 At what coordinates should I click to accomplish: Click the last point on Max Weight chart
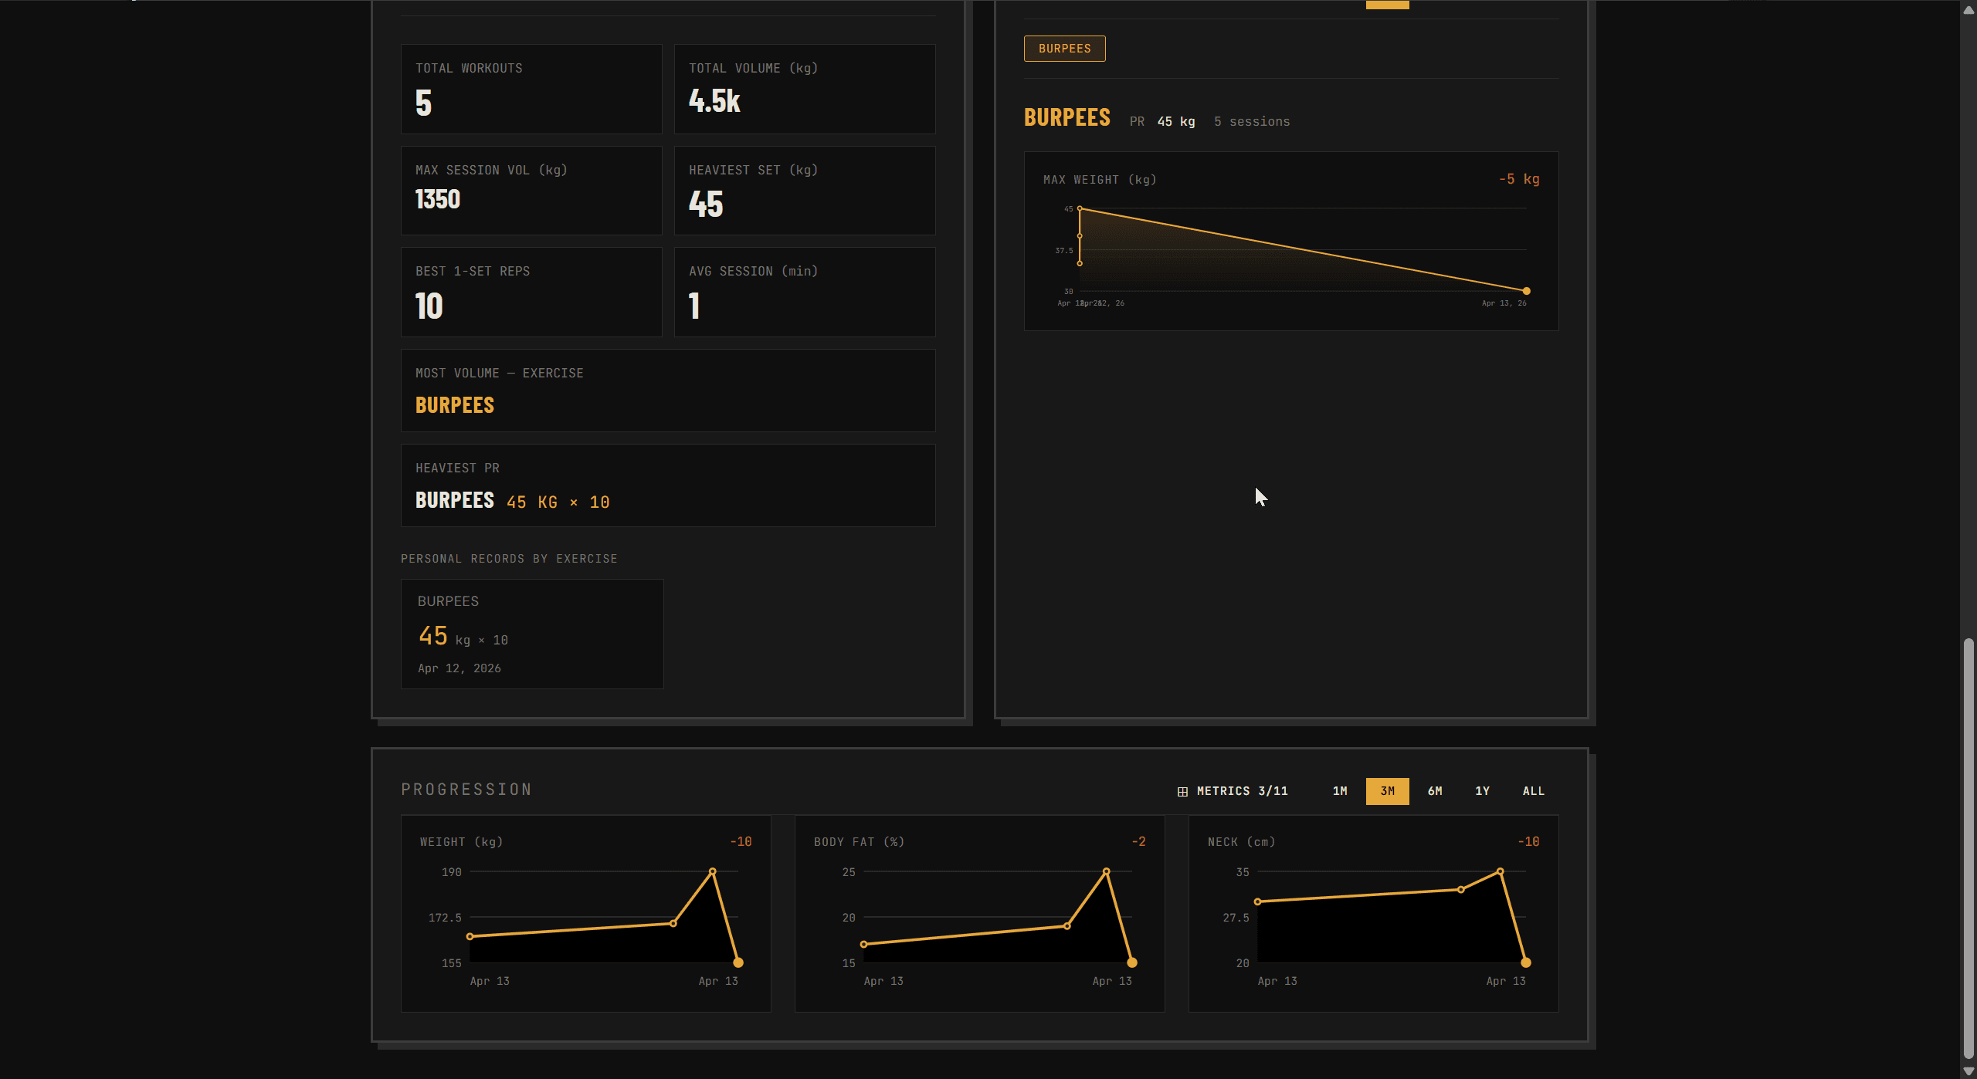pos(1526,291)
